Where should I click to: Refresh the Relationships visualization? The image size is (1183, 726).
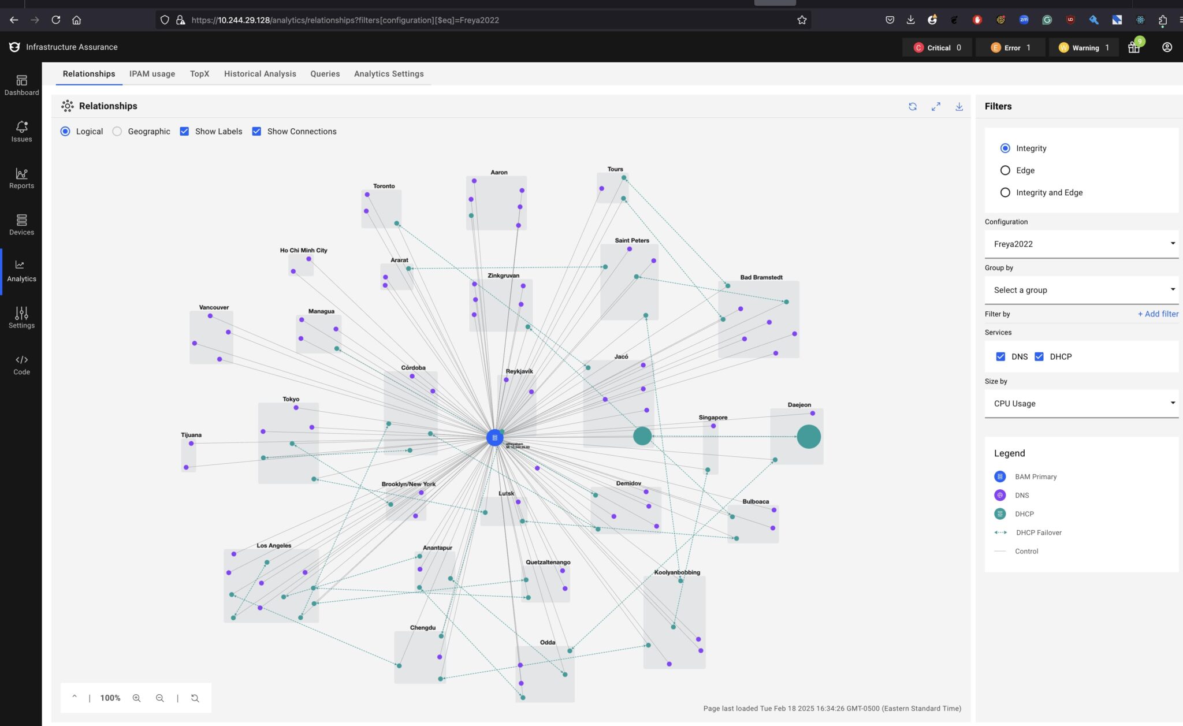912,106
